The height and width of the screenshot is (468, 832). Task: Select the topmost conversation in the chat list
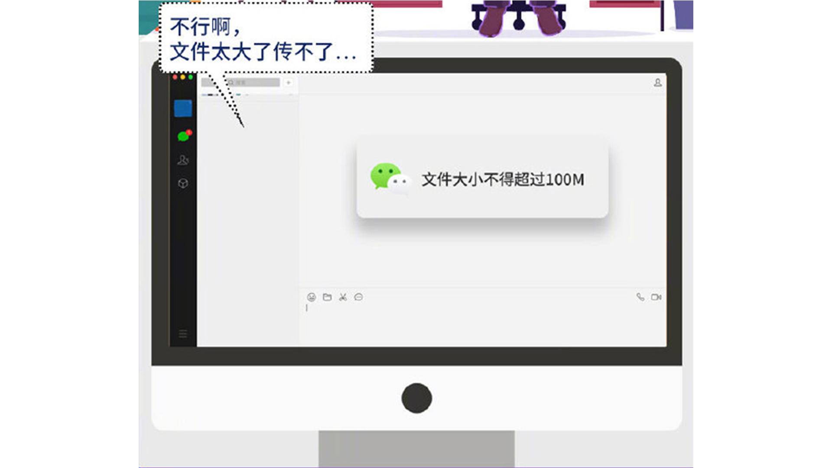(x=247, y=94)
